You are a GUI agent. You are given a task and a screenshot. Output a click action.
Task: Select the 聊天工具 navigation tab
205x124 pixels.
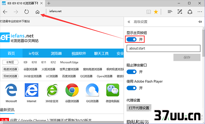(x=101, y=53)
